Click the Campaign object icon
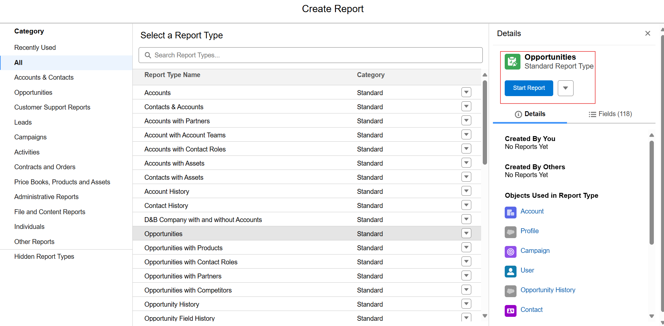This screenshot has height=326, width=664. 510,252
